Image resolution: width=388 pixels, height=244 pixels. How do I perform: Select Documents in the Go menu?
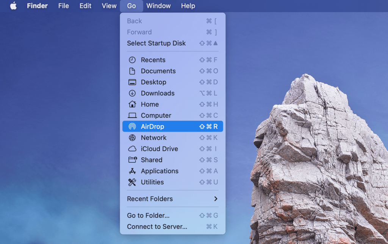point(173,71)
